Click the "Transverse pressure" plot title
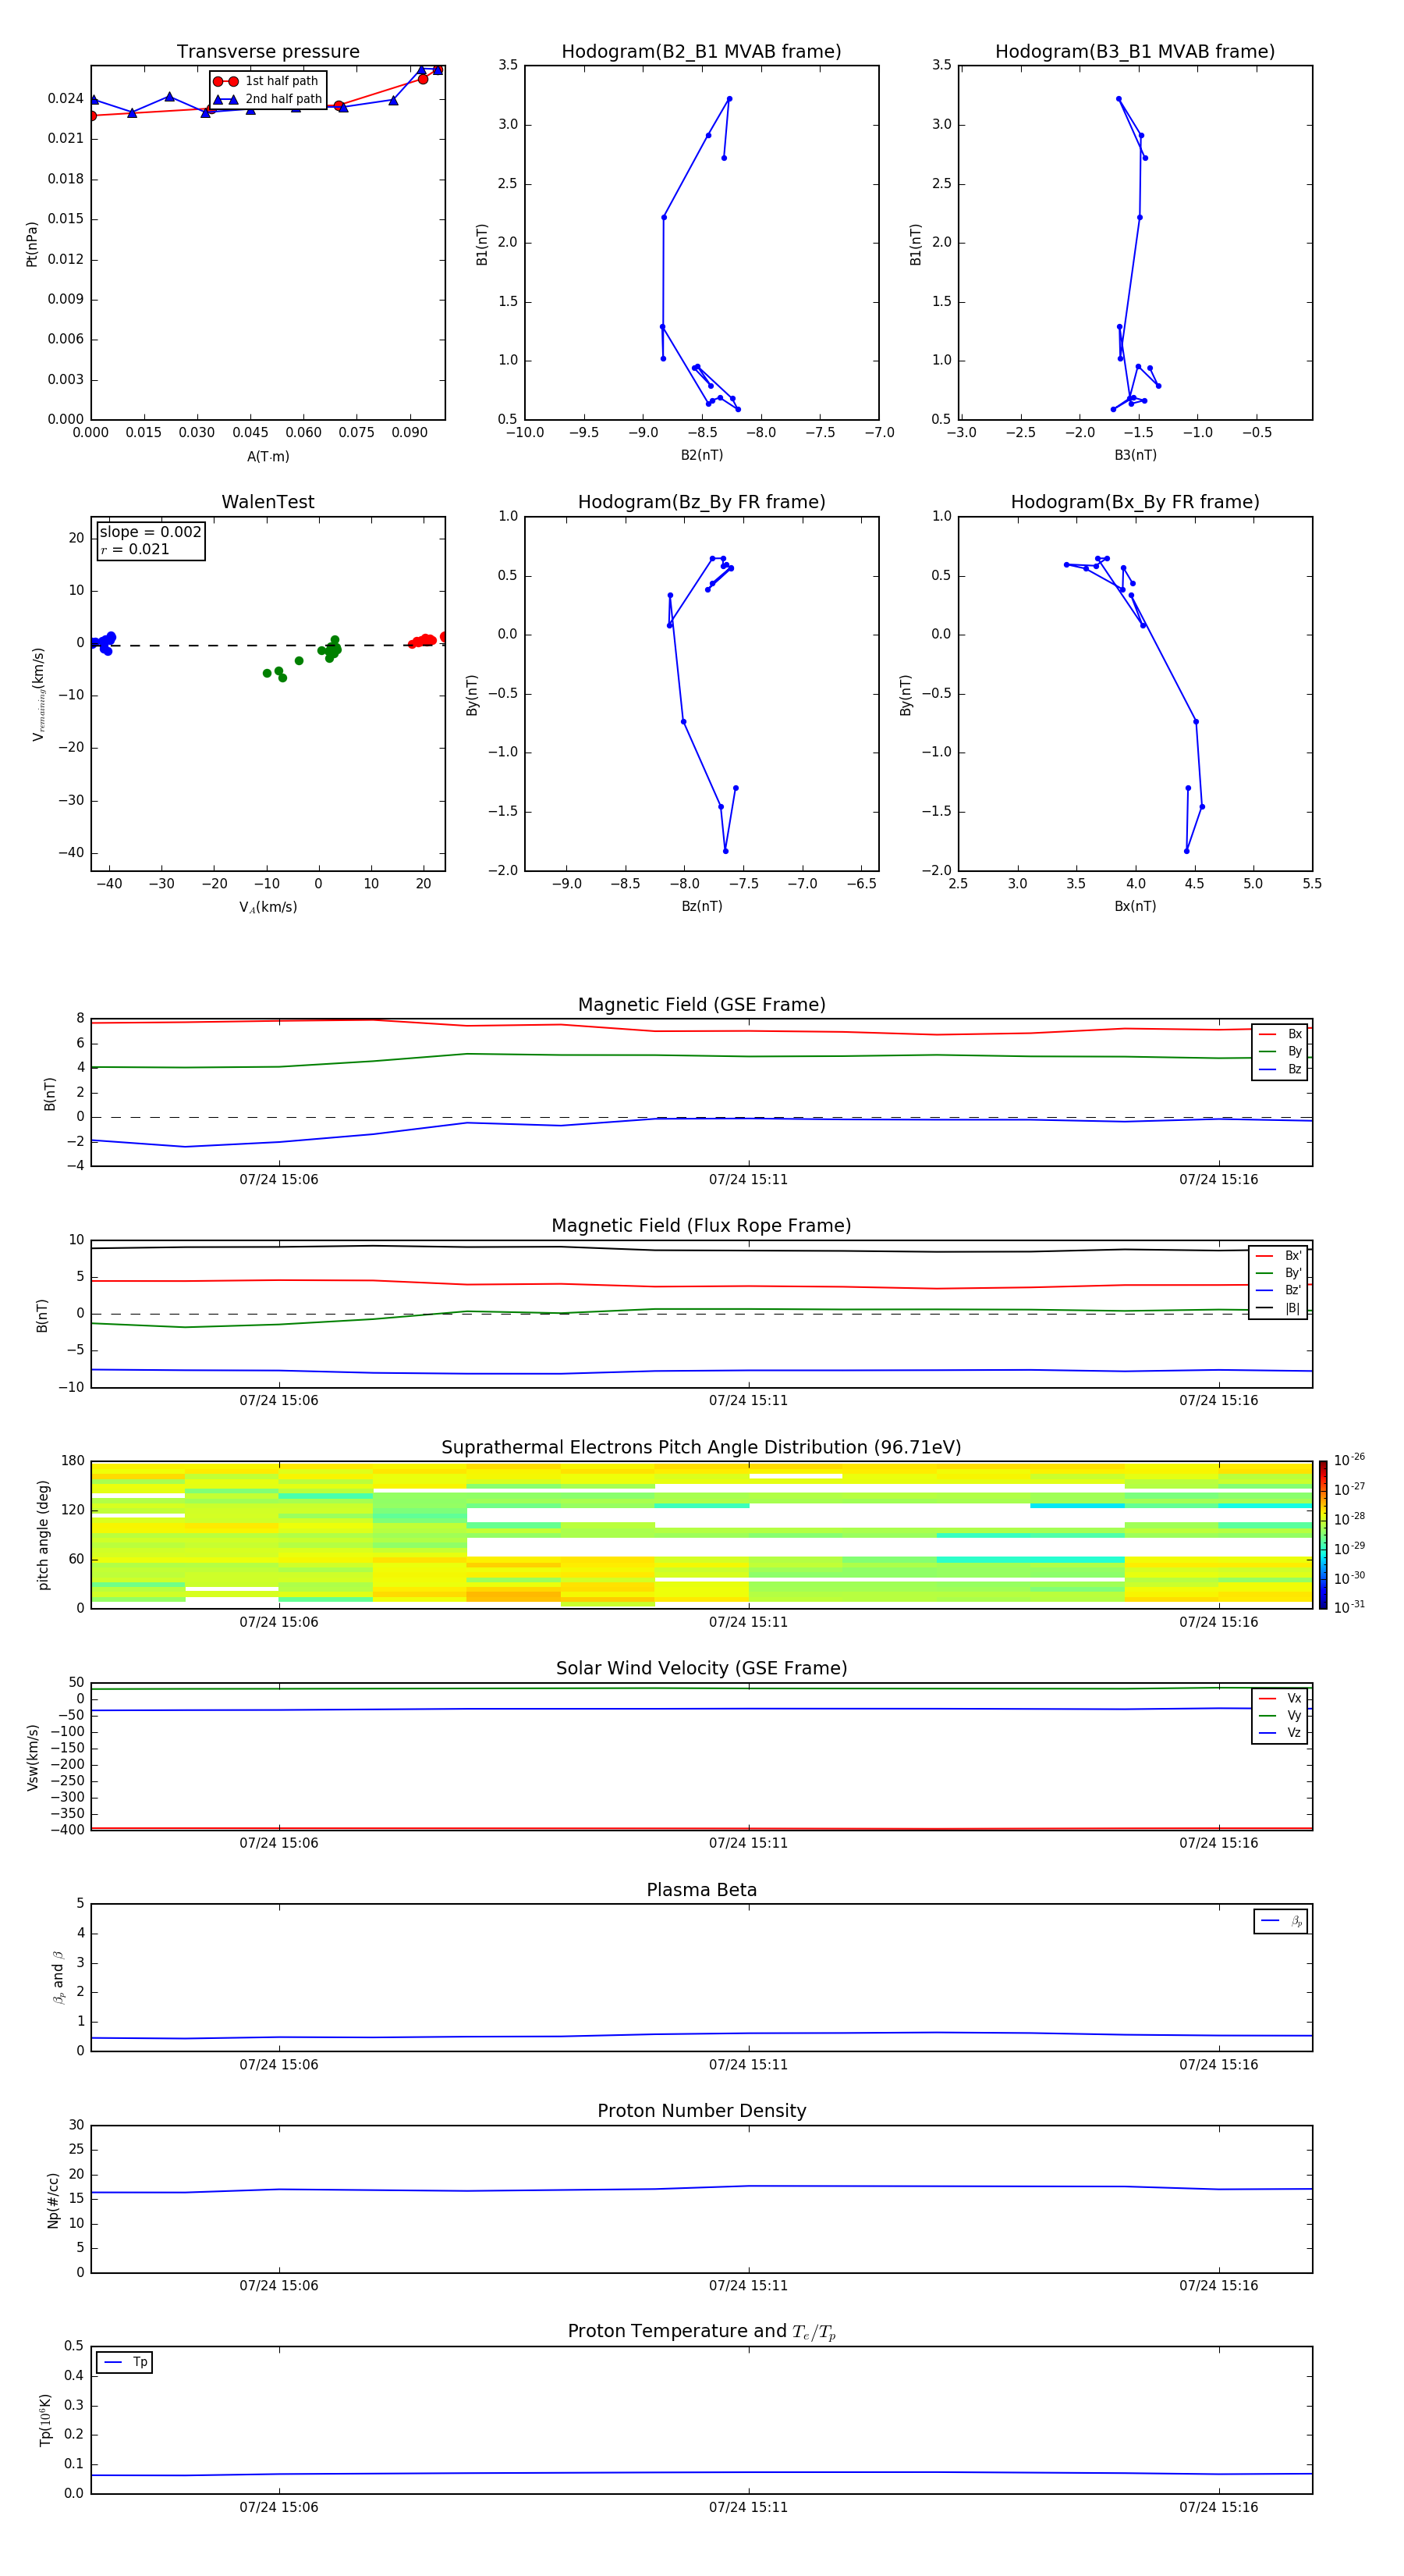This screenshot has width=1404, height=2576. [268, 52]
